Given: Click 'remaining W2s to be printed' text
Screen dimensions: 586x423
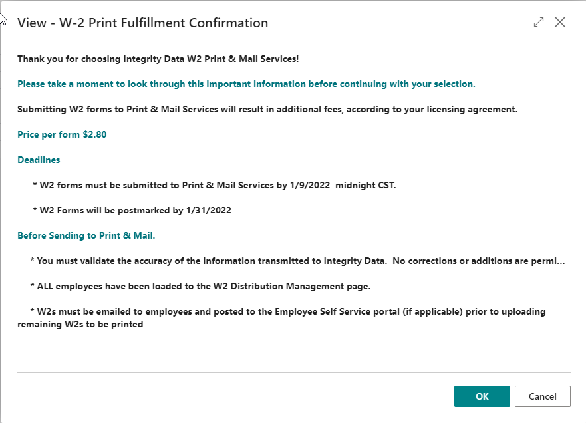Looking at the screenshot, I should point(80,324).
